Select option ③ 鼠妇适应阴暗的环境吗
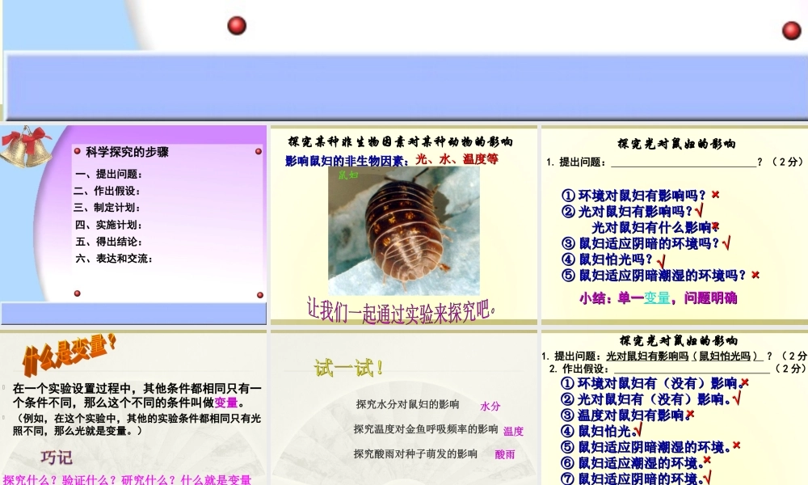Image resolution: width=808 pixels, height=485 pixels. click(640, 243)
